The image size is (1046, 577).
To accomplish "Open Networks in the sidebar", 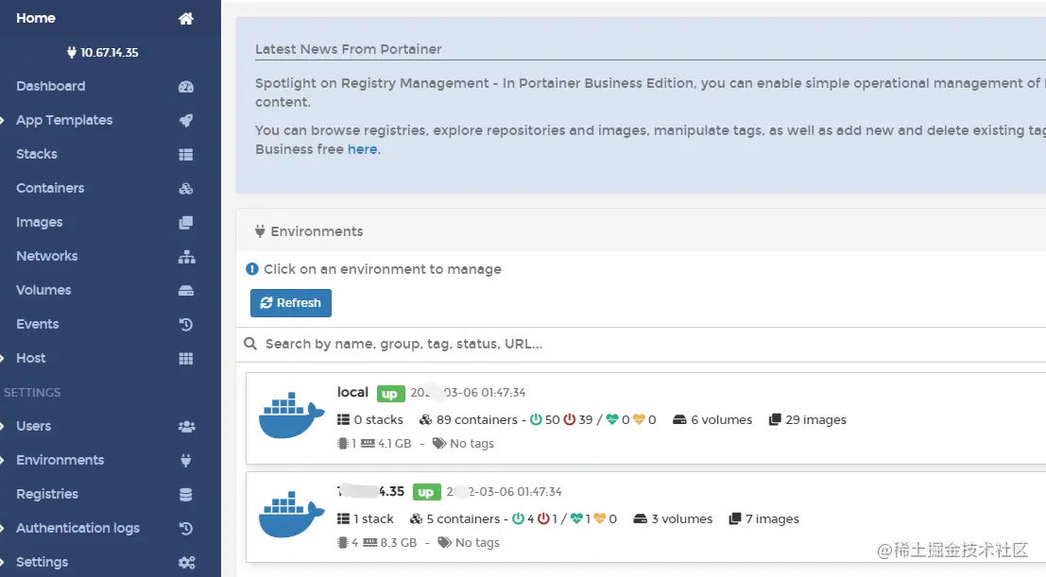I will (46, 256).
